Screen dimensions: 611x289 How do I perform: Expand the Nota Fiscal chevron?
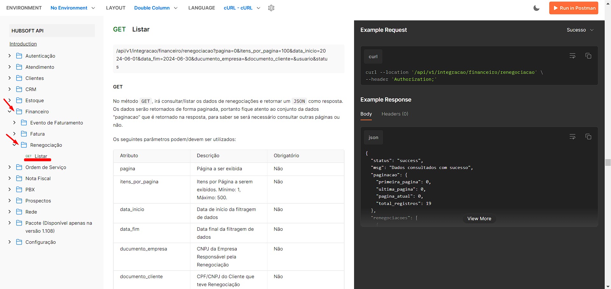10,178
